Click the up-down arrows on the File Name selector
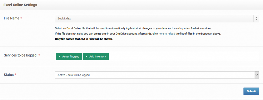 point(256,18)
